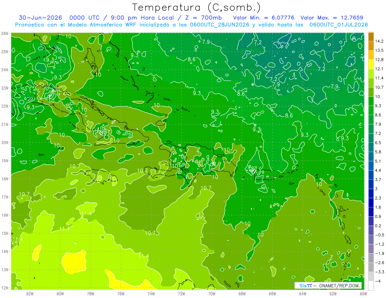Click the '-1.9' value on the color scale
This screenshot has height=298, width=386.
click(x=380, y=253)
